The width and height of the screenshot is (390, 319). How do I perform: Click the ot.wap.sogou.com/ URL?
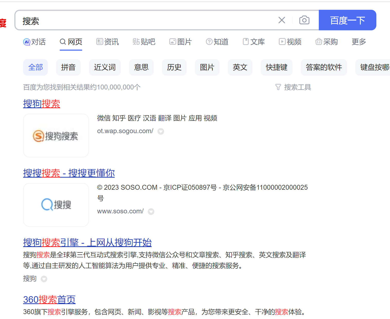125,131
